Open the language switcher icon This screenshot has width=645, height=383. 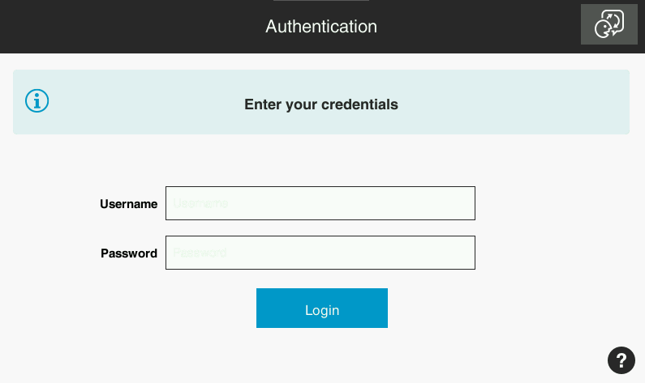click(608, 24)
